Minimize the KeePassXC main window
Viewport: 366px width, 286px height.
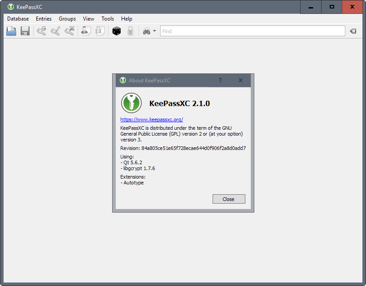point(311,7)
